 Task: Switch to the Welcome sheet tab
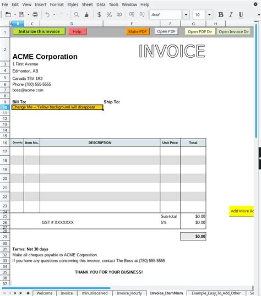(45, 293)
